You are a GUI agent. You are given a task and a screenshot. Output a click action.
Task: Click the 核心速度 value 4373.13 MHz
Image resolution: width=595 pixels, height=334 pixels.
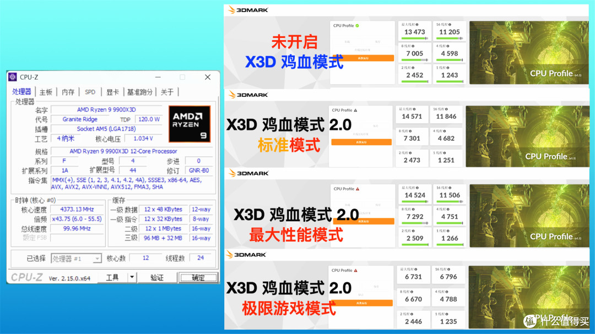click(77, 209)
